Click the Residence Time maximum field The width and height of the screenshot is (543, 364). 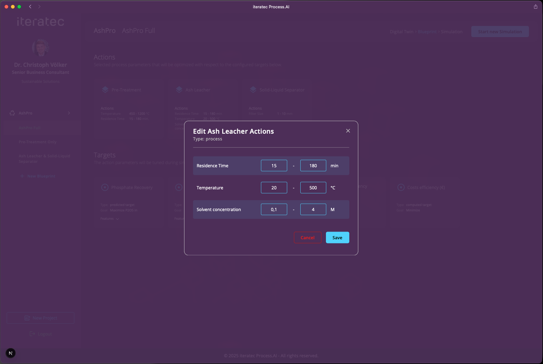tap(313, 166)
